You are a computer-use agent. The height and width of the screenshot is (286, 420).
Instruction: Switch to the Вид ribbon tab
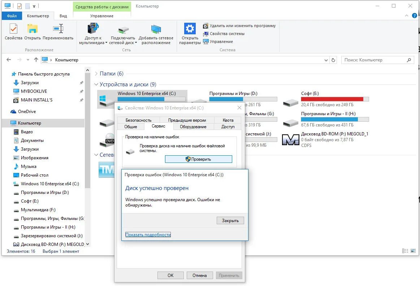coord(63,16)
